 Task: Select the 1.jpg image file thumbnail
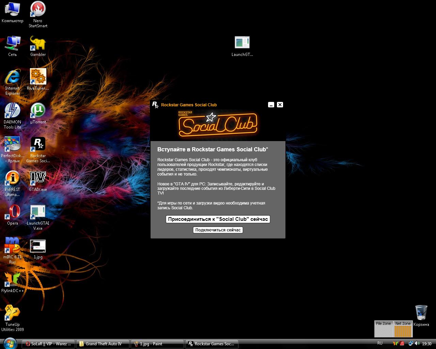(x=38, y=246)
